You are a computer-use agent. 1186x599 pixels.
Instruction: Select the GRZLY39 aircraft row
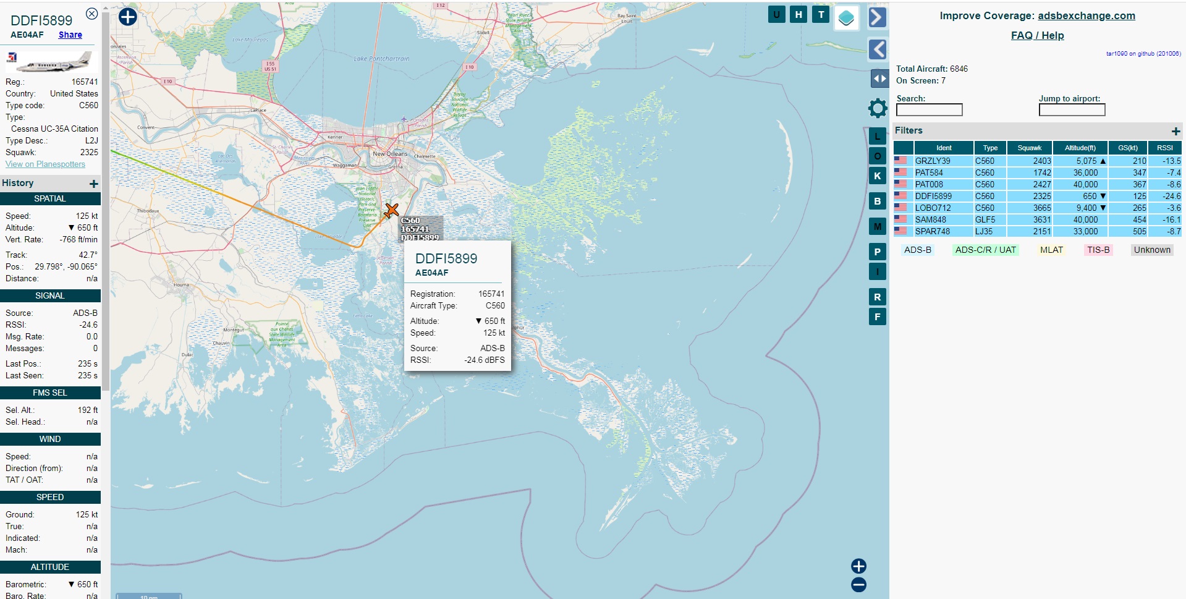pyautogui.click(x=1038, y=161)
